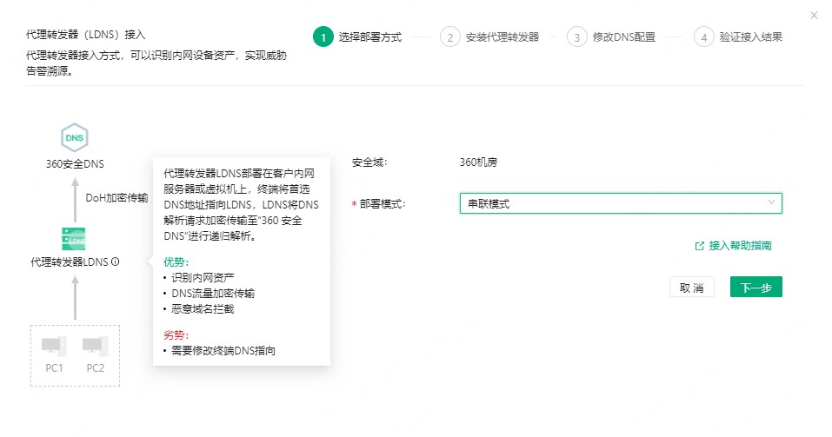Click the 代理转发器LDNS label text
This screenshot has width=832, height=437.
(70, 262)
